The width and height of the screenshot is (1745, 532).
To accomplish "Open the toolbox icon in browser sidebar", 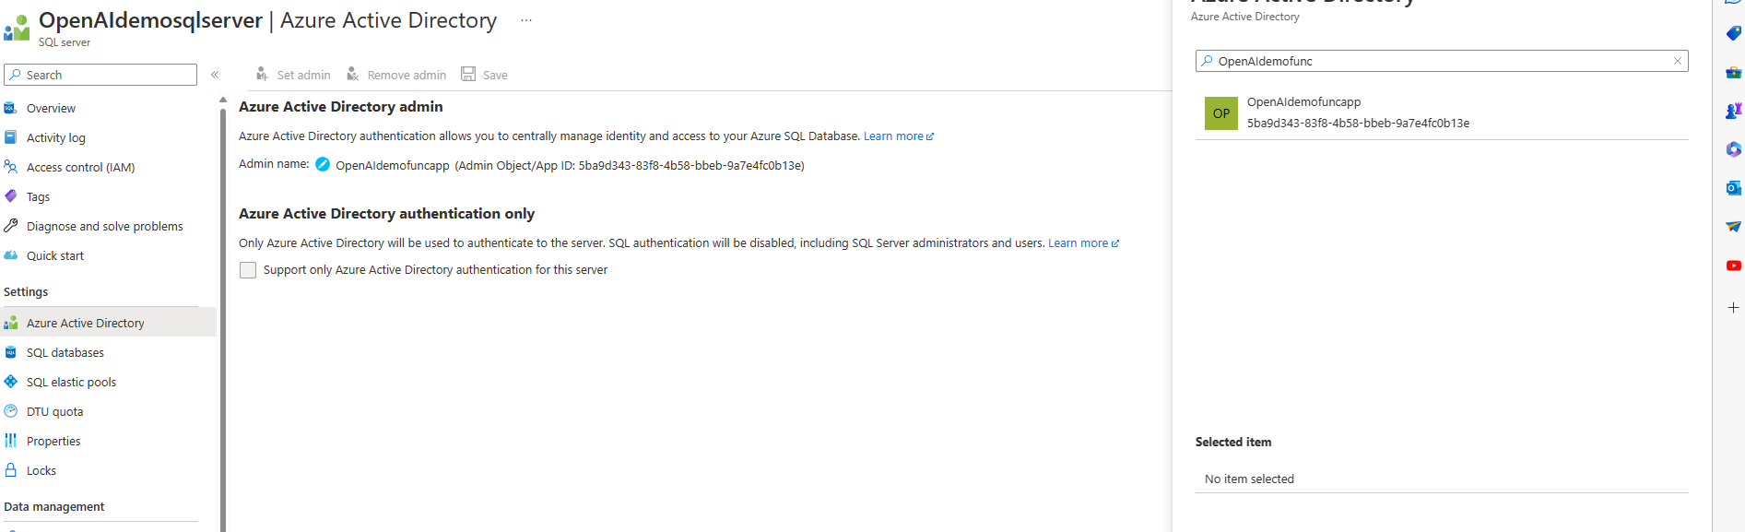I will tap(1733, 72).
